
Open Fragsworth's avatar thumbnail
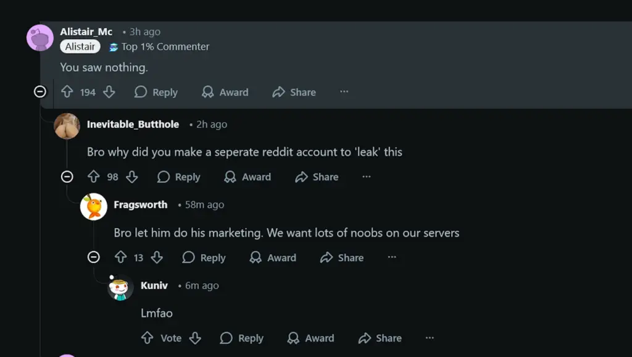(93, 206)
